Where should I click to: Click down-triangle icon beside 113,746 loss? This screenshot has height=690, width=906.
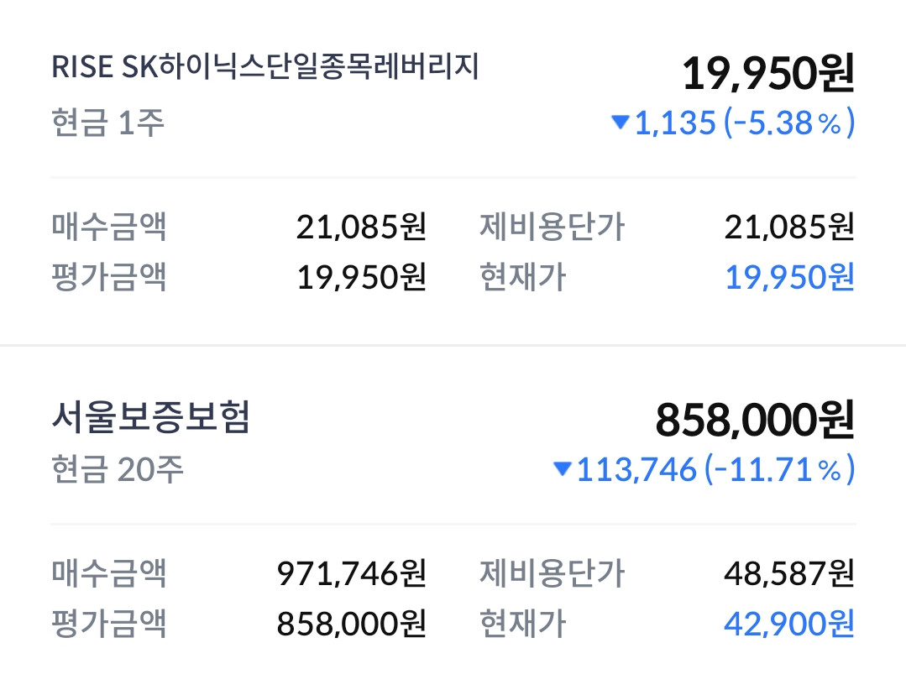pyautogui.click(x=563, y=468)
